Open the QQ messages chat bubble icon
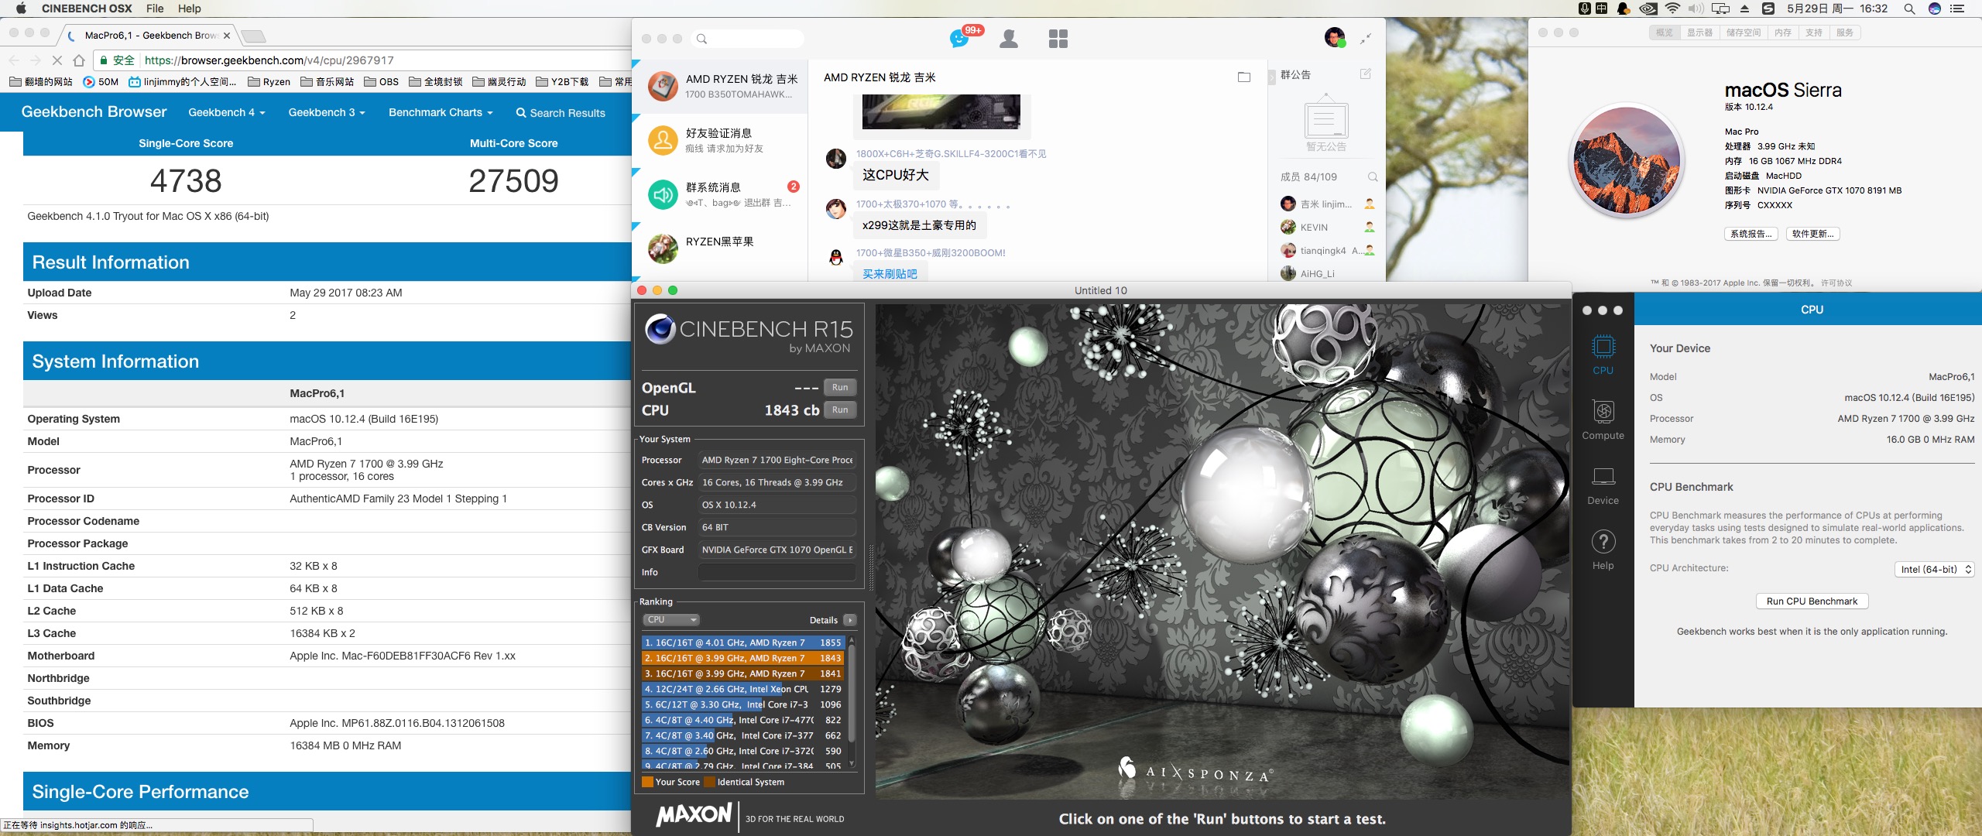1982x836 pixels. (x=958, y=39)
